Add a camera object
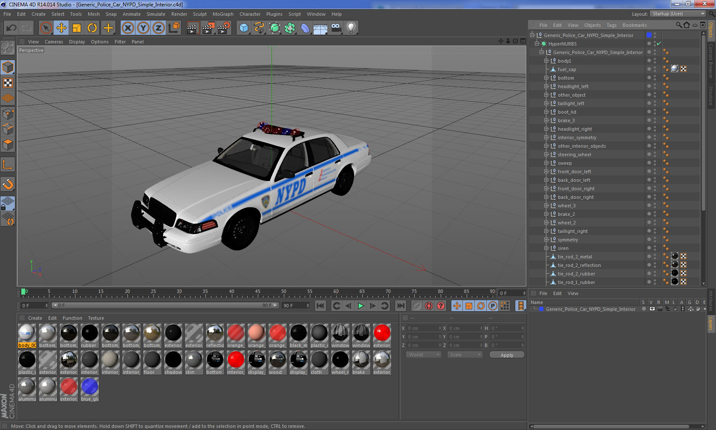 (336, 28)
